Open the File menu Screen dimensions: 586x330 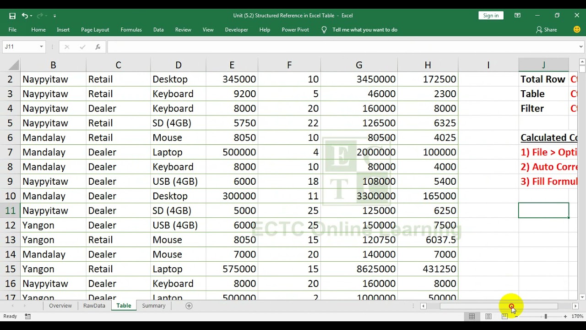[12, 30]
